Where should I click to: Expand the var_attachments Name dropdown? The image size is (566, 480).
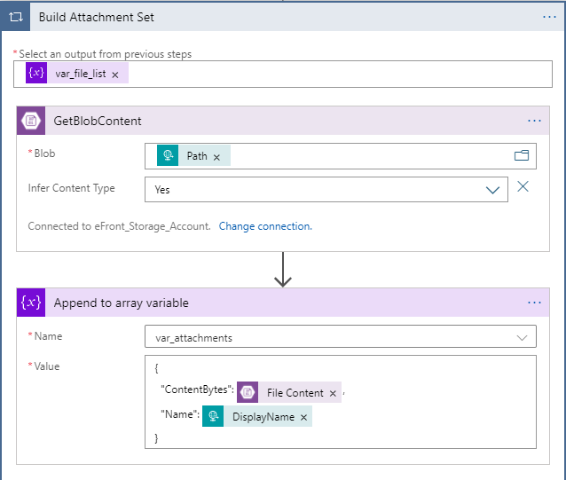(x=520, y=337)
